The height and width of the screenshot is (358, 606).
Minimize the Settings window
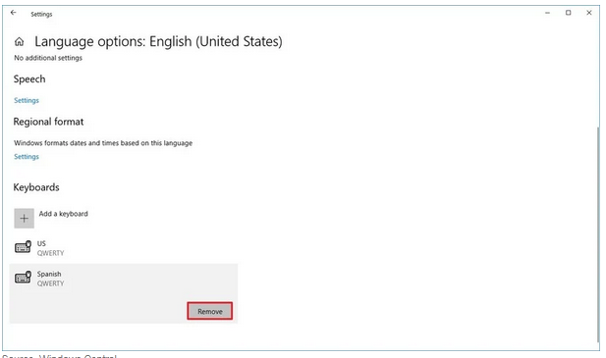tap(547, 13)
